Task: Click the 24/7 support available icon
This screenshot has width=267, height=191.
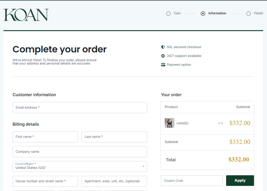Action: click(x=163, y=56)
